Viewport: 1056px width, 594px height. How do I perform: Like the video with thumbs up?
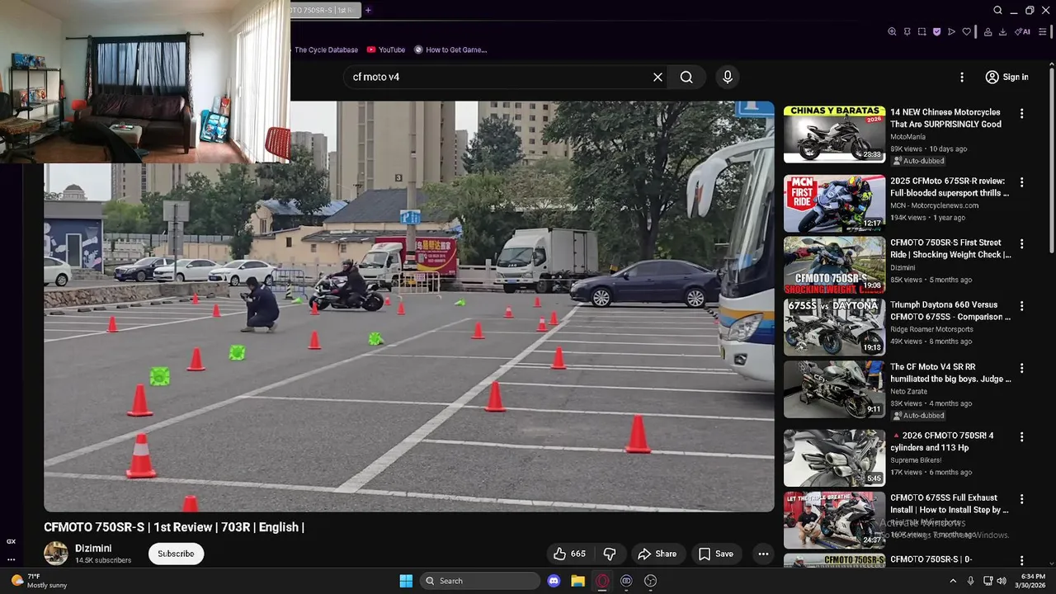click(x=569, y=554)
